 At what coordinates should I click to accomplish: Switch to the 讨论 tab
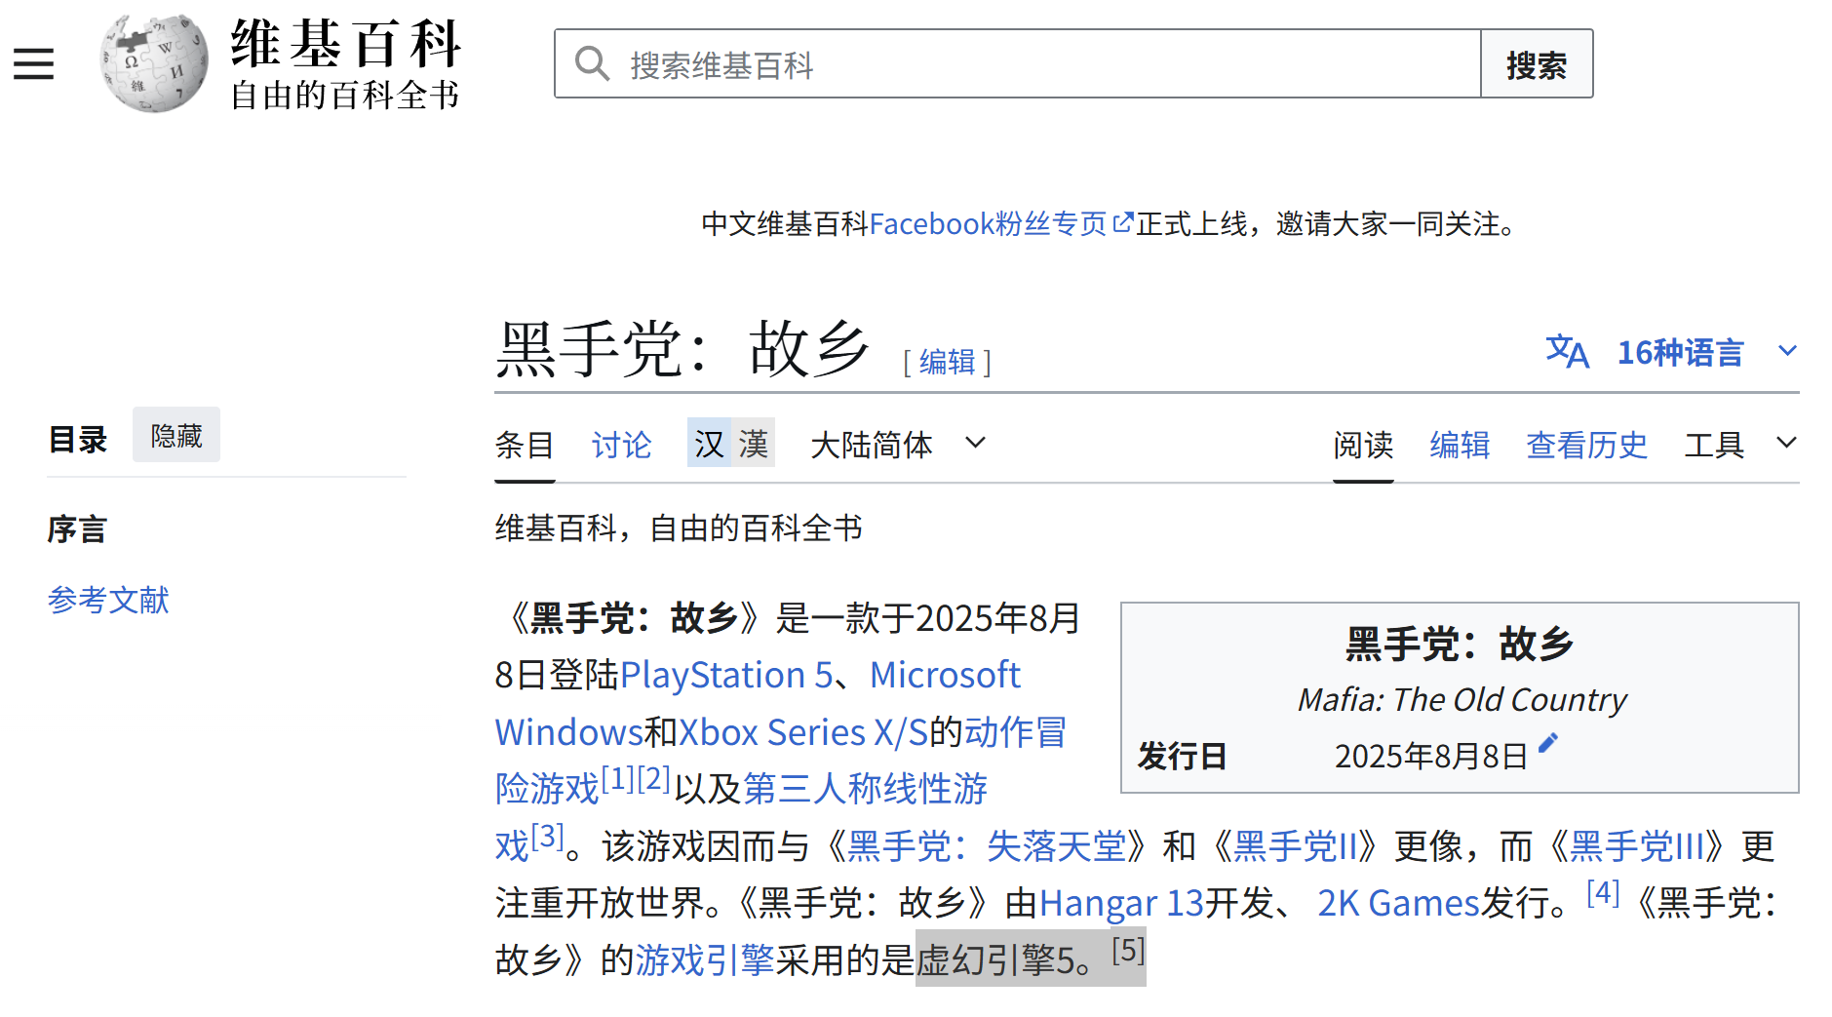pos(621,446)
